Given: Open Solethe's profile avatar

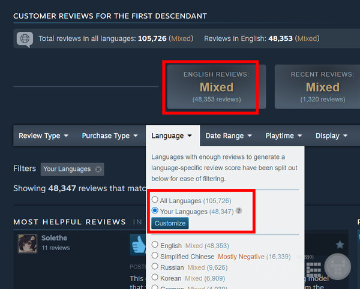Looking at the screenshot, I should [28, 243].
